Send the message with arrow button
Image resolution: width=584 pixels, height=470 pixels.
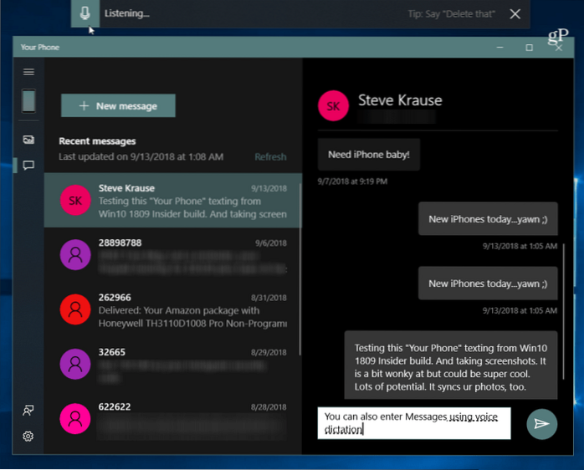541,424
